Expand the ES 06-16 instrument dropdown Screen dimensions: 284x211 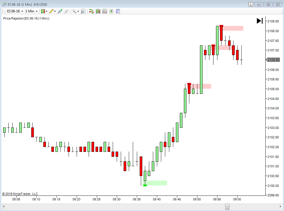click(x=22, y=11)
